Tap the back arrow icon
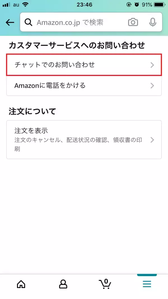This screenshot has width=168, height=299. 10,22
